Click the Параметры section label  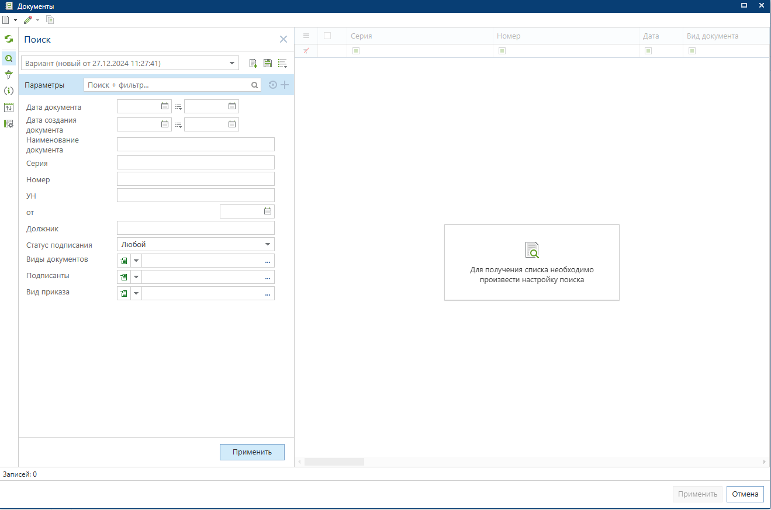(44, 85)
